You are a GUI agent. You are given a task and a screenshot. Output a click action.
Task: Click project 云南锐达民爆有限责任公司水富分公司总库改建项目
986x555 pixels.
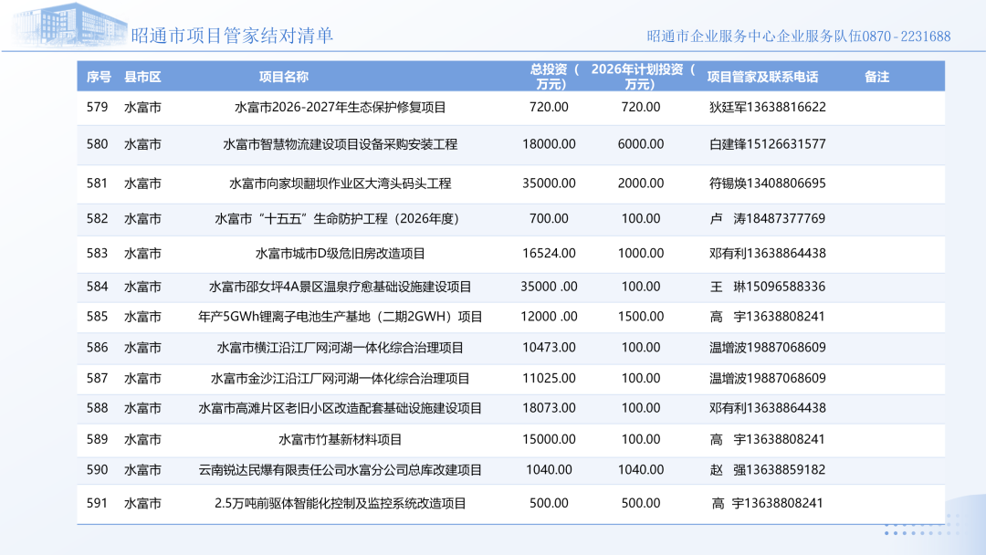341,470
